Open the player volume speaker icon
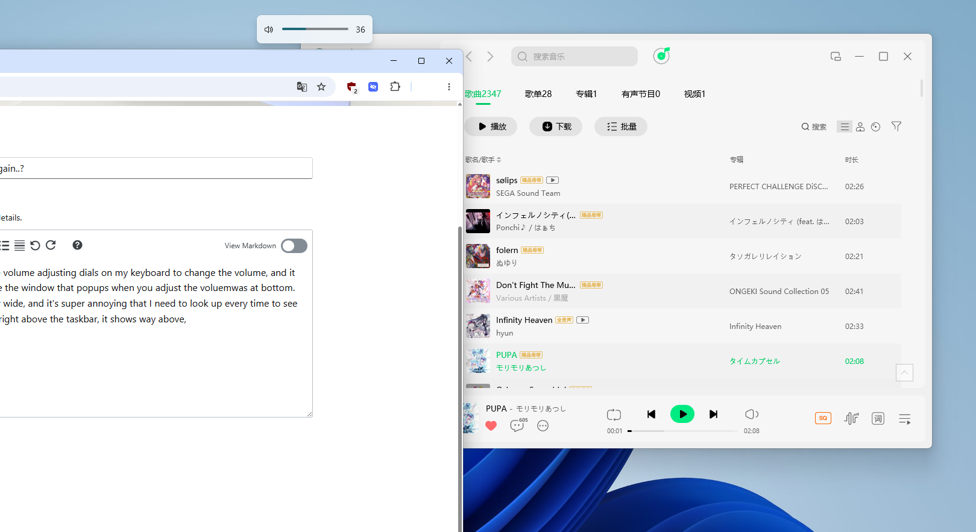The image size is (976, 532). (752, 414)
